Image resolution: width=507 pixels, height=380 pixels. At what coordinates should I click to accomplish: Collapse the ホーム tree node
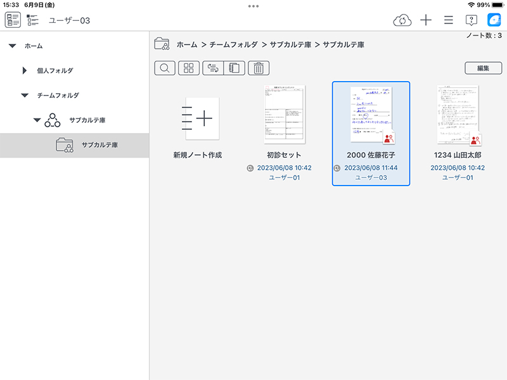12,46
